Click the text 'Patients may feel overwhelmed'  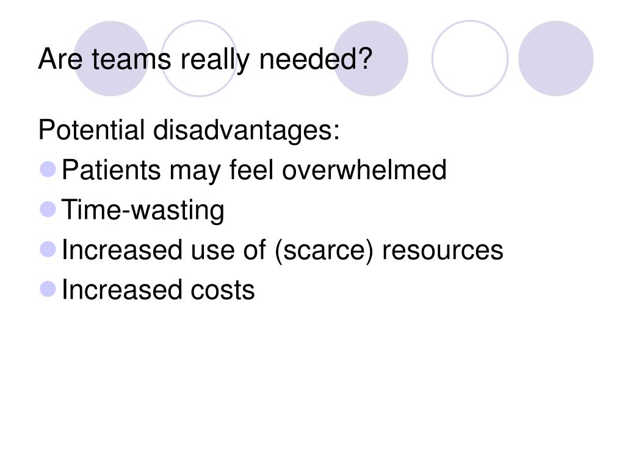pyautogui.click(x=254, y=171)
